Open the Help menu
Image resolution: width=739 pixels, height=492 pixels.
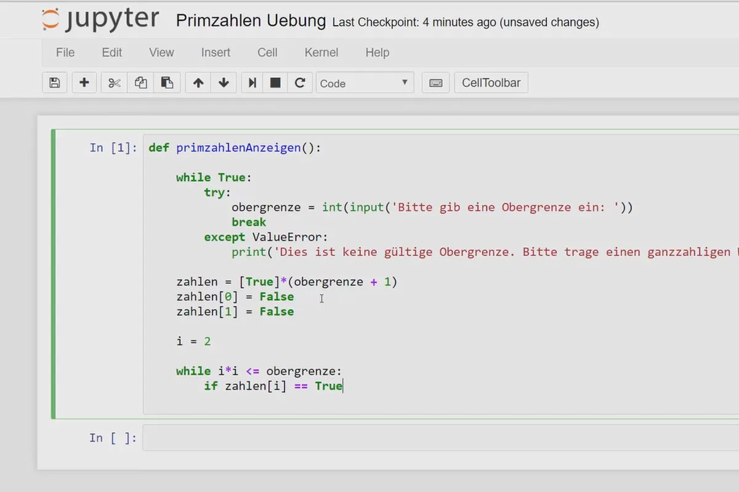point(377,52)
